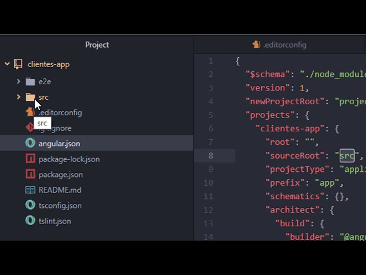
Task: Open package.json file
Action: point(61,175)
